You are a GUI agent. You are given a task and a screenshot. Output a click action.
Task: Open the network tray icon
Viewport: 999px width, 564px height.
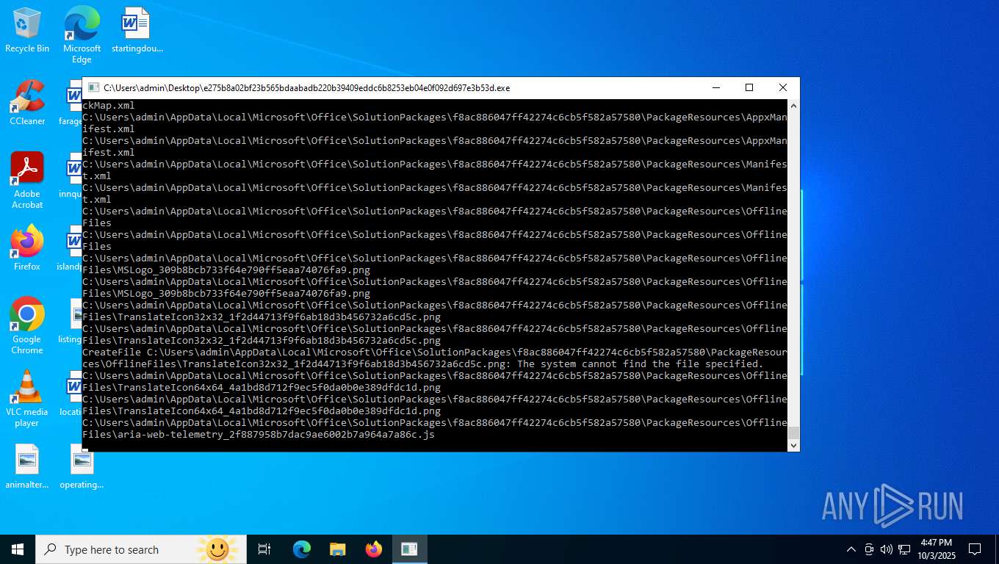pos(904,549)
